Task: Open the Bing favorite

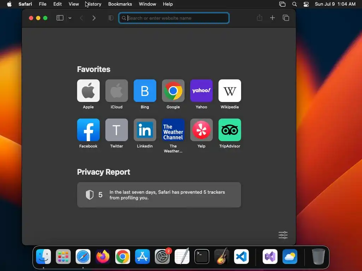Action: 145,91
